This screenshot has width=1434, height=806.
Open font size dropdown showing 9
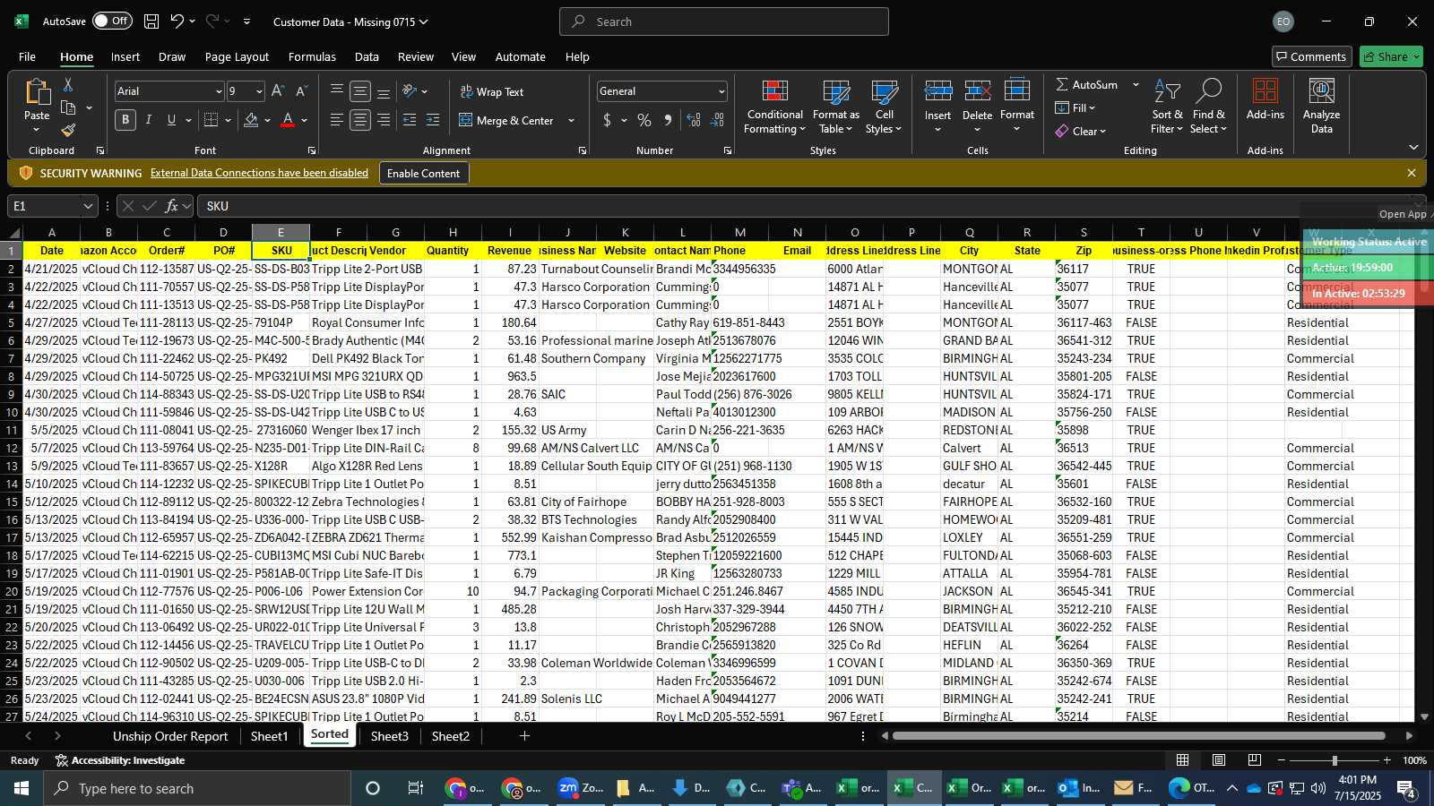click(259, 91)
